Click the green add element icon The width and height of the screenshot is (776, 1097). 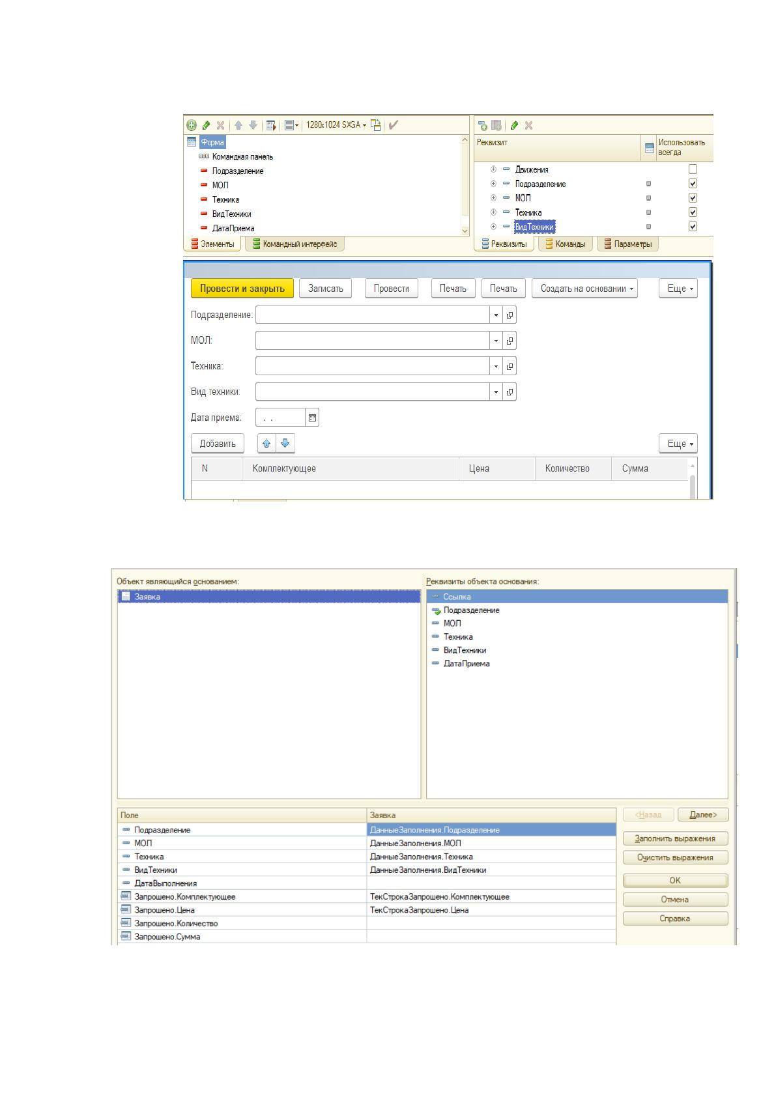click(192, 125)
